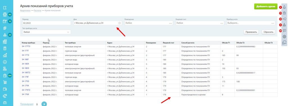Screen dimensions: 288x106
Task: Click the 0.4200000000000017 value cell
Action: (249, 73)
